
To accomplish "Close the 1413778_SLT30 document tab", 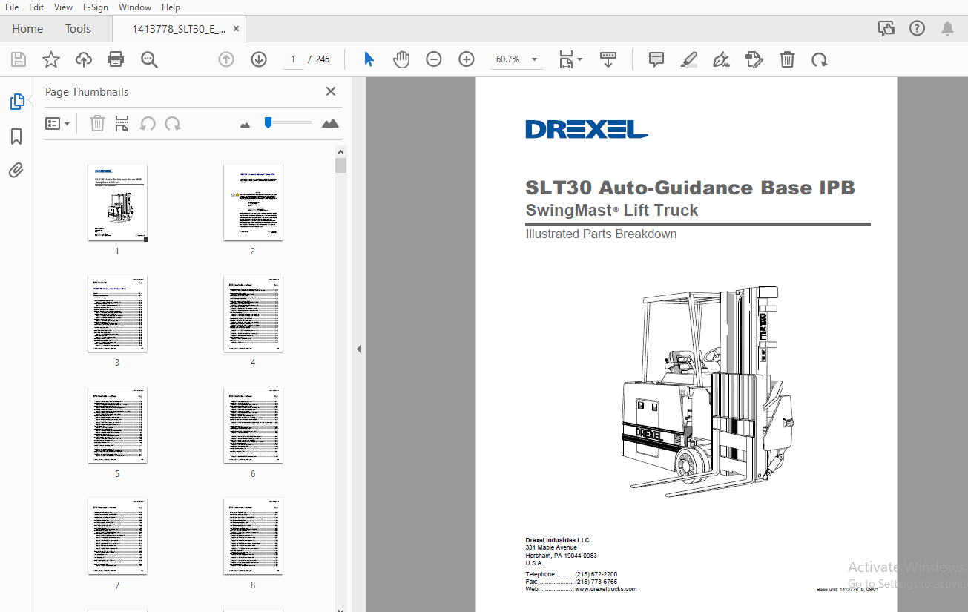I will click(x=237, y=29).
